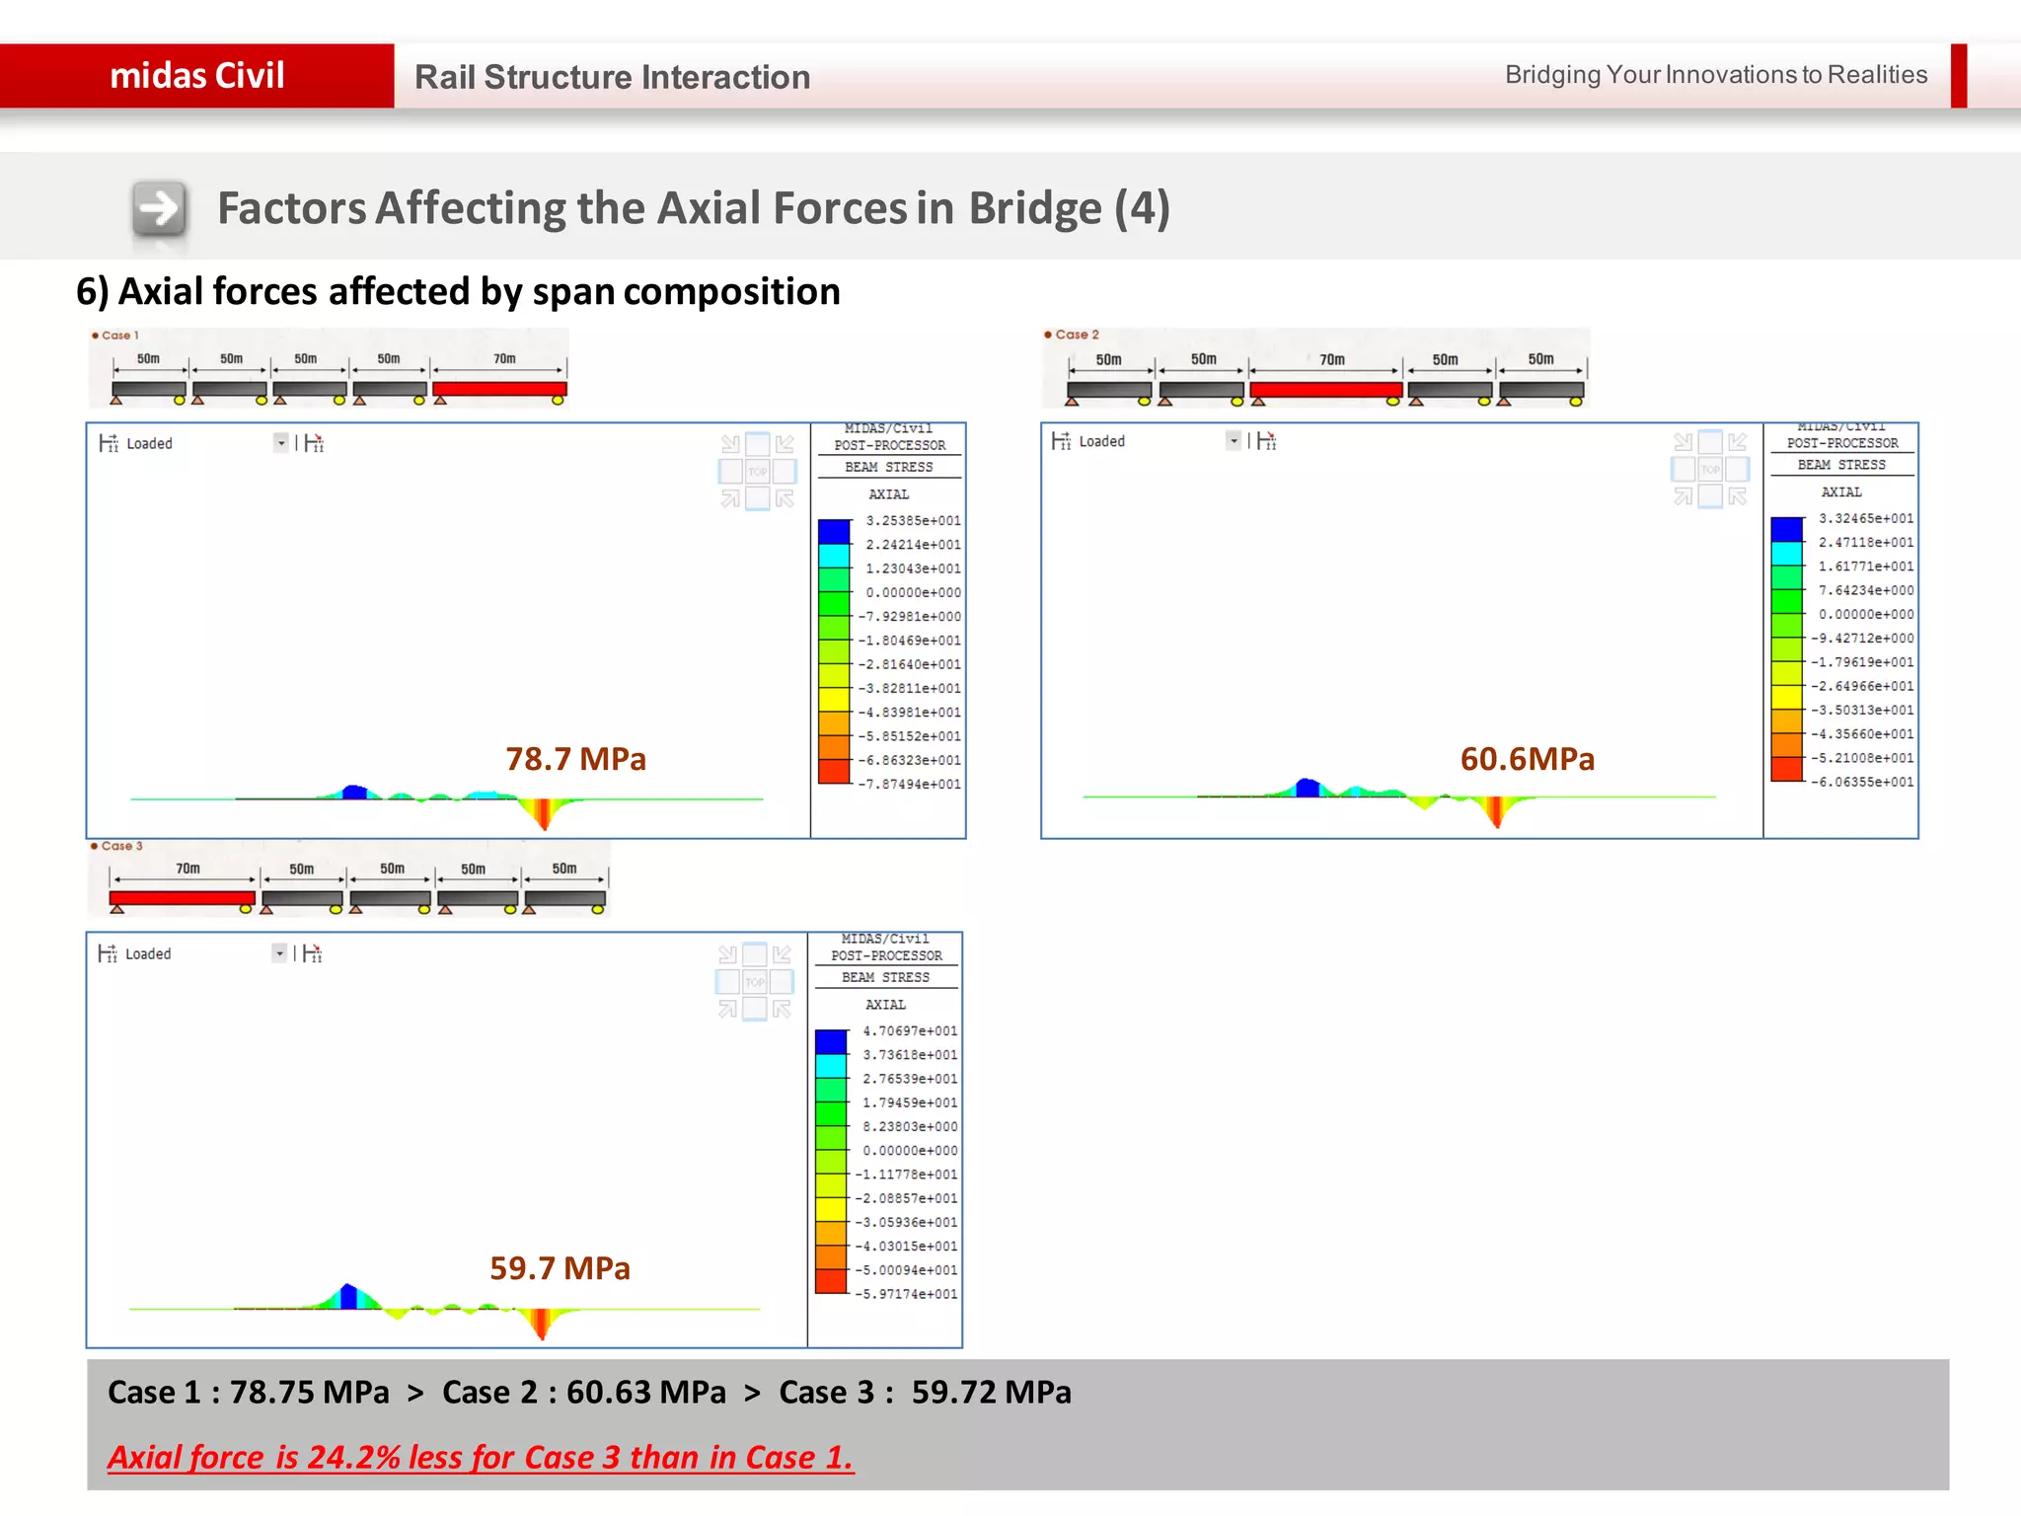Click the 78.7 MPa stress label
Image resolution: width=2021 pixels, height=1516 pixels.
[x=576, y=759]
